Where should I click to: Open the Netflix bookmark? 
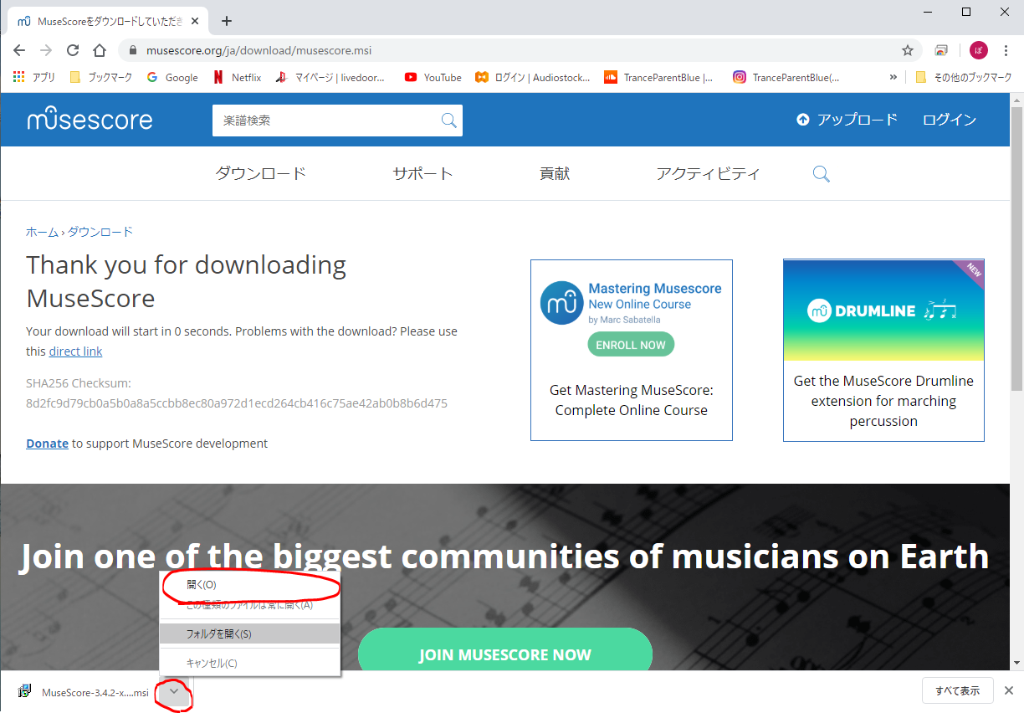tap(237, 77)
